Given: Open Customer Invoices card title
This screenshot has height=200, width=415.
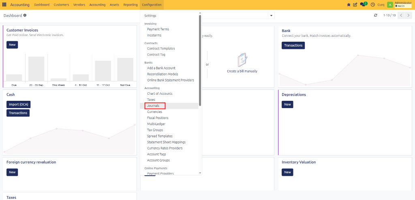Looking at the screenshot, I should click(x=22, y=30).
